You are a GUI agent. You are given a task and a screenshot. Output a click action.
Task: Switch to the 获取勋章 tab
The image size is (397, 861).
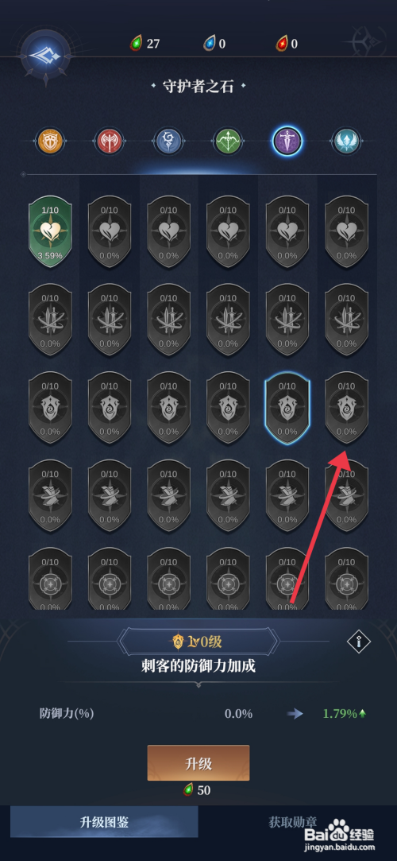(293, 821)
